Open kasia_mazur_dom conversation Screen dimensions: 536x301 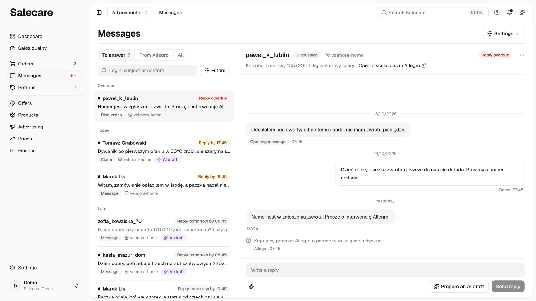tap(164, 263)
